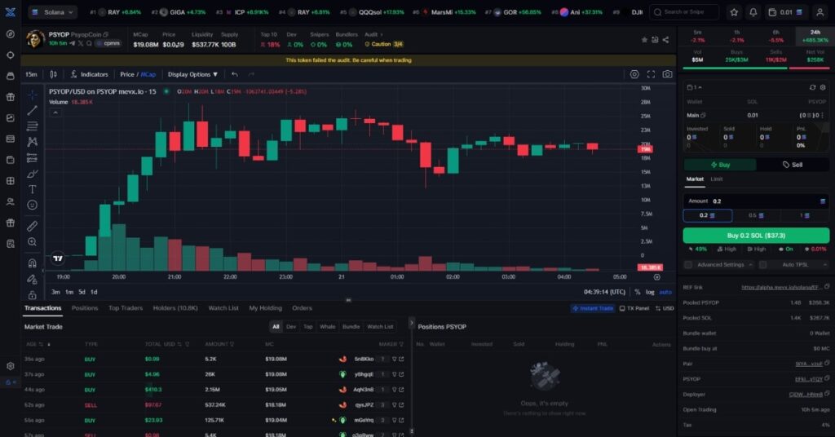Open the My Holding tab
Image resolution: width=835 pixels, height=437 pixels.
tap(265, 308)
